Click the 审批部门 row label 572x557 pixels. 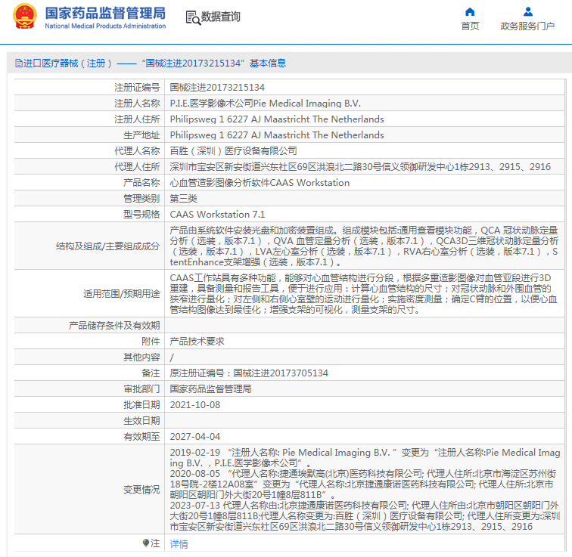141,389
